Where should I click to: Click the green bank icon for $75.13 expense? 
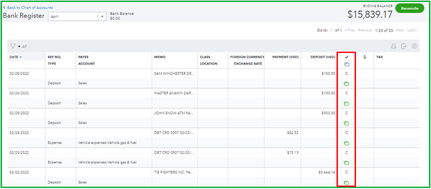[346, 163]
